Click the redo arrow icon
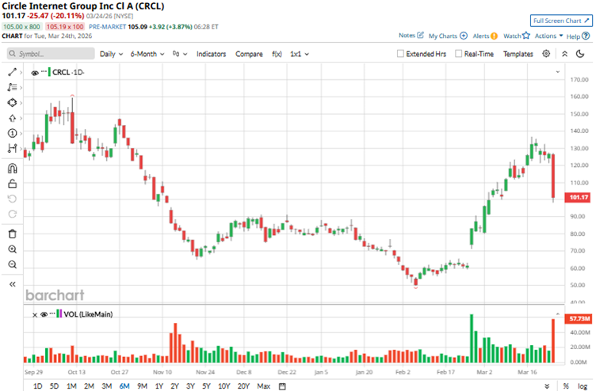The height and width of the screenshot is (391, 596). (x=12, y=214)
